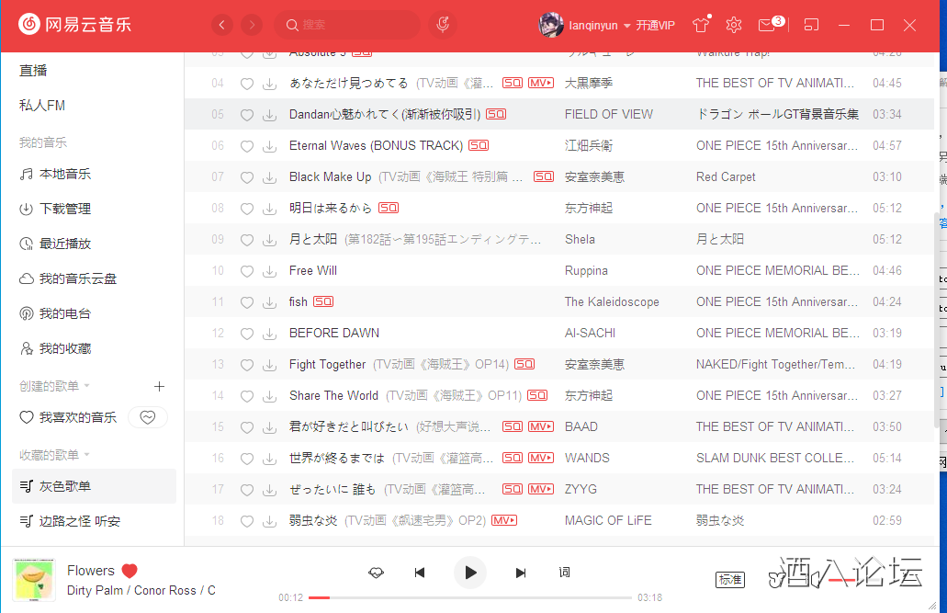The height and width of the screenshot is (613, 947).
Task: Toggle lyrics display with the 词 button
Action: 564,573
